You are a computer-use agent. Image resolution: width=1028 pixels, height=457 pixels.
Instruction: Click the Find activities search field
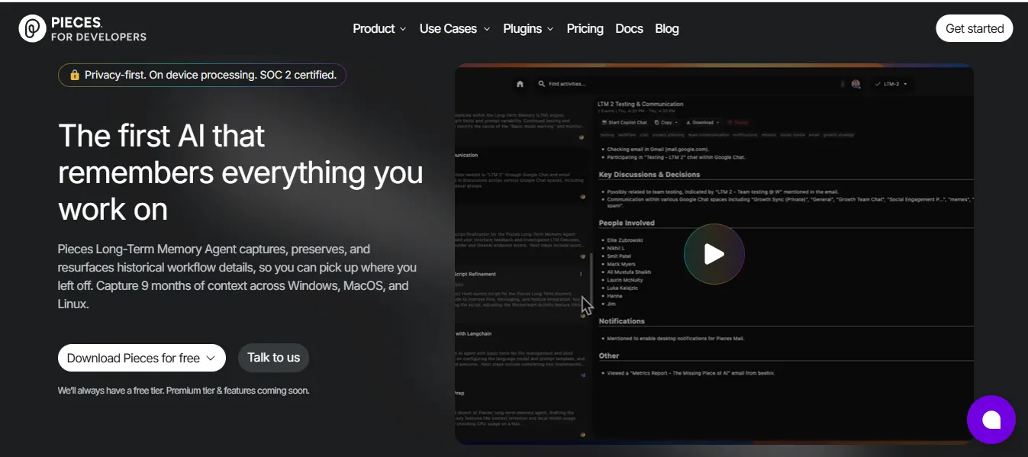click(569, 84)
